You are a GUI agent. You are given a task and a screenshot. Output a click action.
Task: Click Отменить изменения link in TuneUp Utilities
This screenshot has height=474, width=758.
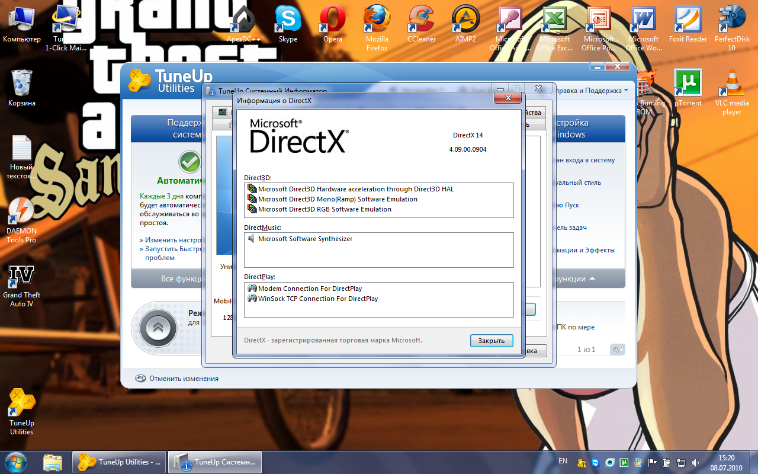tap(177, 379)
